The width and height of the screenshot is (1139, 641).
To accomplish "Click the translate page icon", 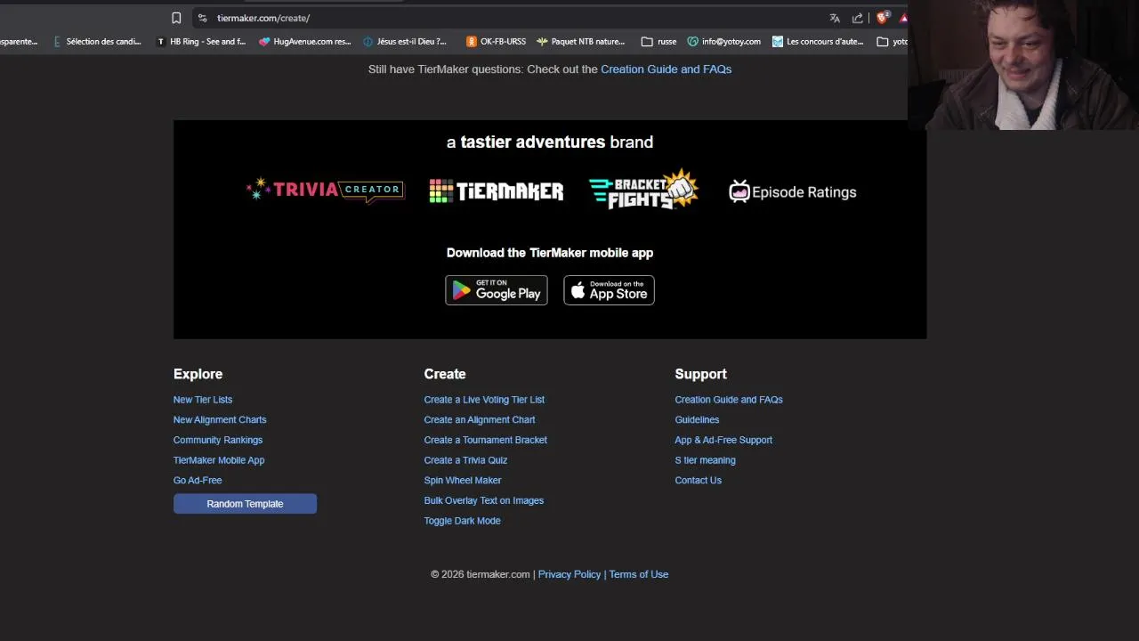I will click(x=835, y=18).
